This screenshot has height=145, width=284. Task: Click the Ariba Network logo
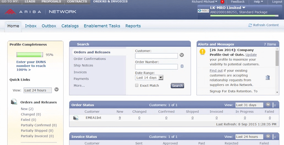pyautogui.click(x=40, y=12)
